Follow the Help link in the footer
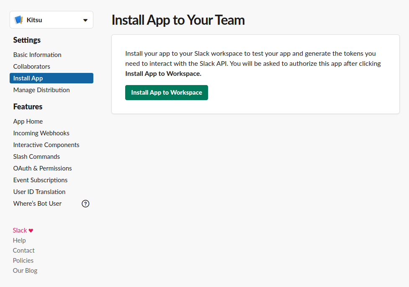Screen dimensions: 409x287 pyautogui.click(x=19, y=240)
